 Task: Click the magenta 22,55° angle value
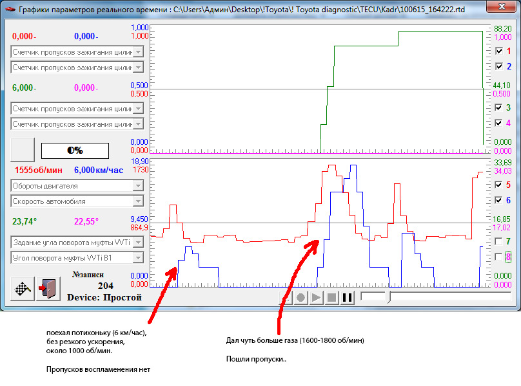(x=86, y=221)
